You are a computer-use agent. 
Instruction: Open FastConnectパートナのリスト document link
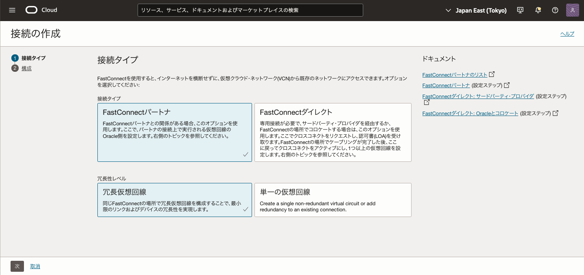click(455, 75)
